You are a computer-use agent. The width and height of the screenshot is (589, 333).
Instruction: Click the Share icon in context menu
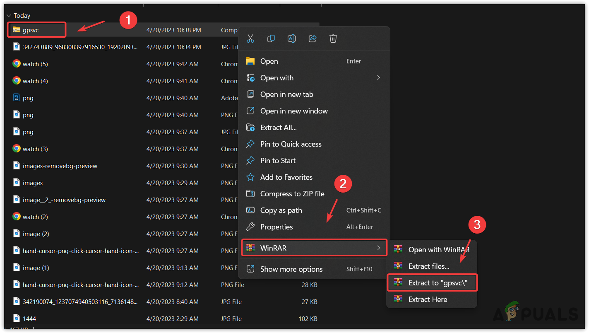313,39
